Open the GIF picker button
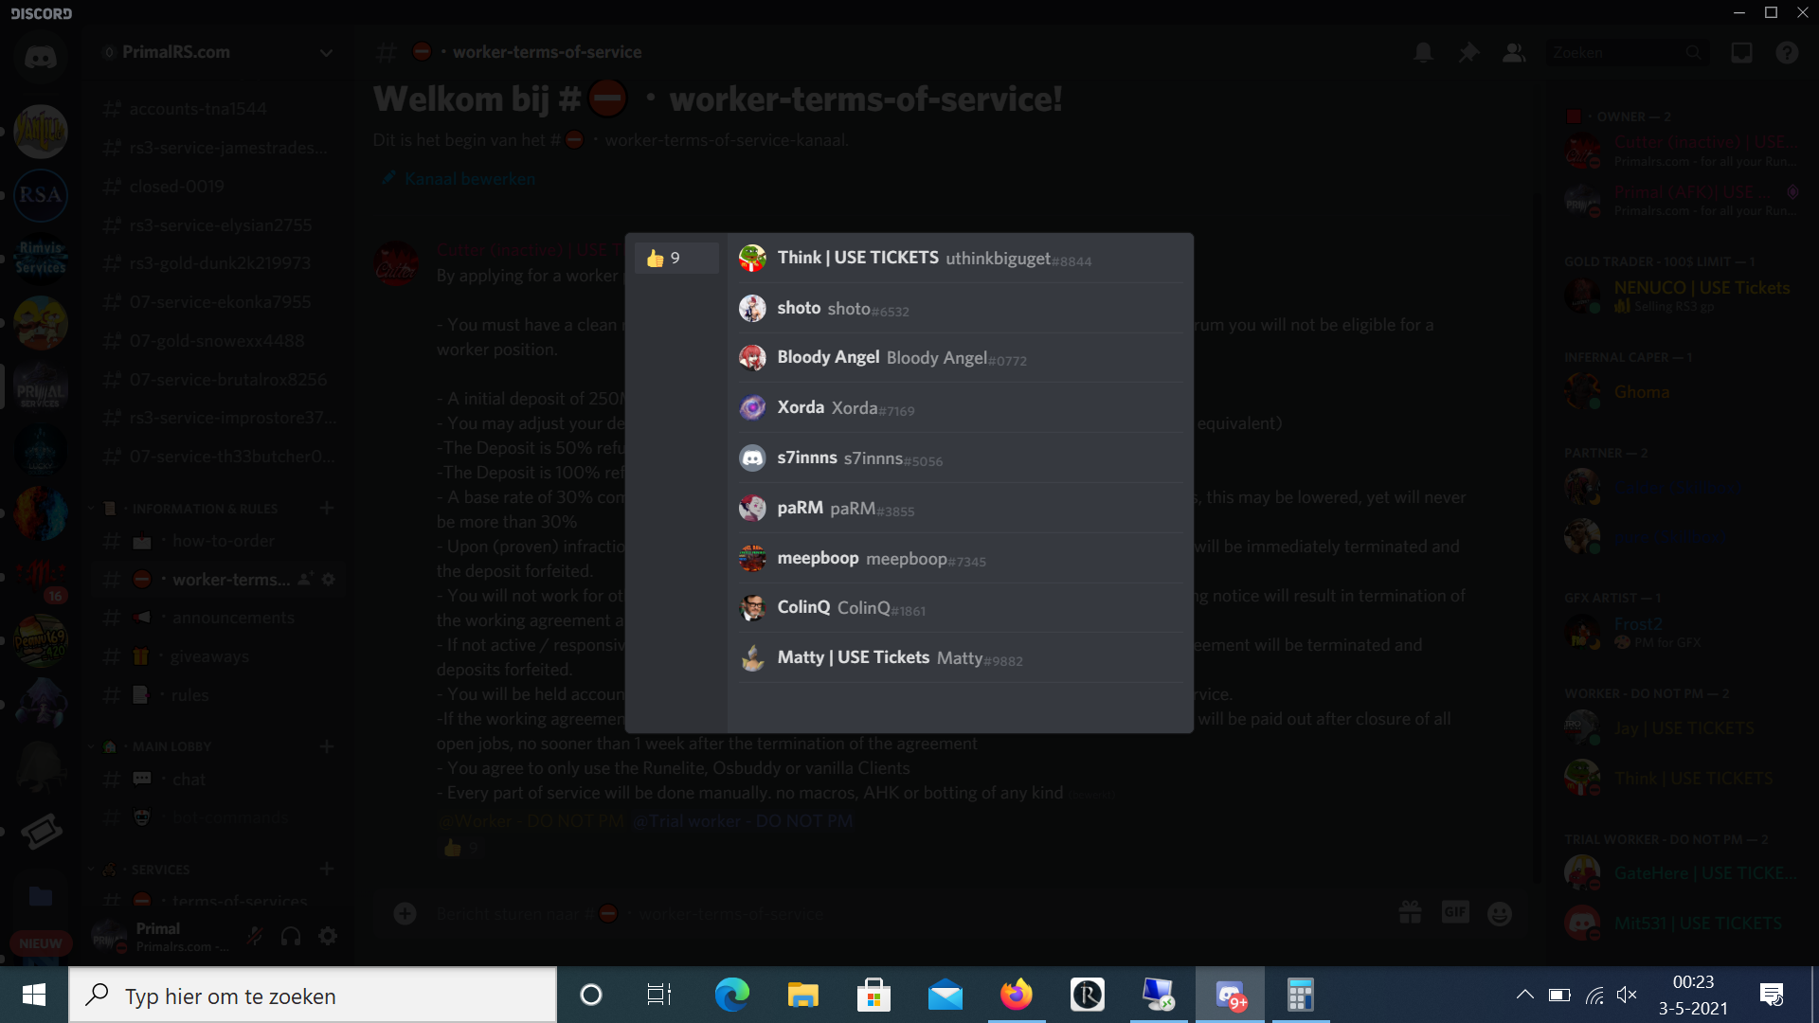Screen dimensions: 1819x1023 (x=1454, y=912)
